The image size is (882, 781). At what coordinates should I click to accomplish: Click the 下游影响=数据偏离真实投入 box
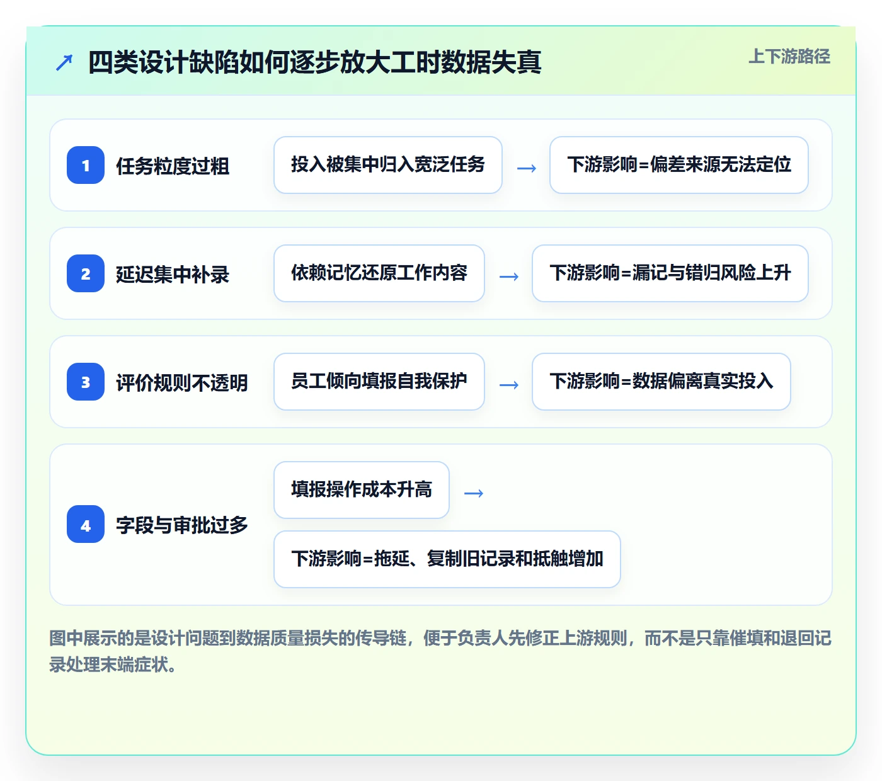pos(661,382)
